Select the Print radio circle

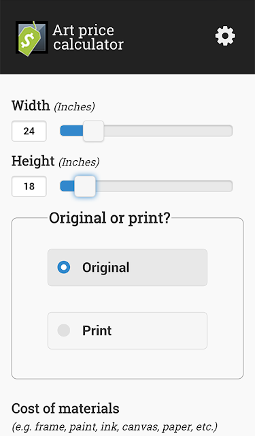(x=63, y=330)
